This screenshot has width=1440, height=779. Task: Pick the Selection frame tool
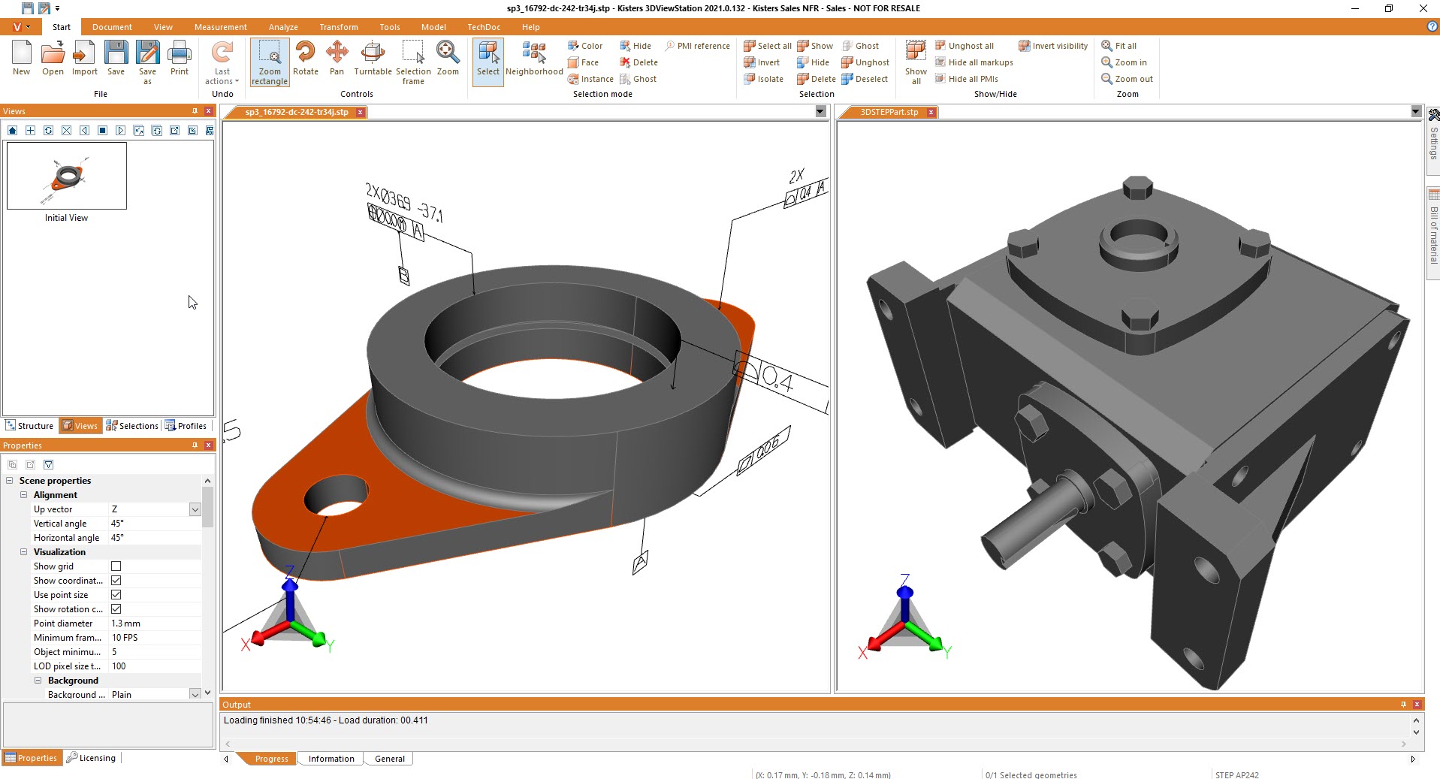coord(413,62)
